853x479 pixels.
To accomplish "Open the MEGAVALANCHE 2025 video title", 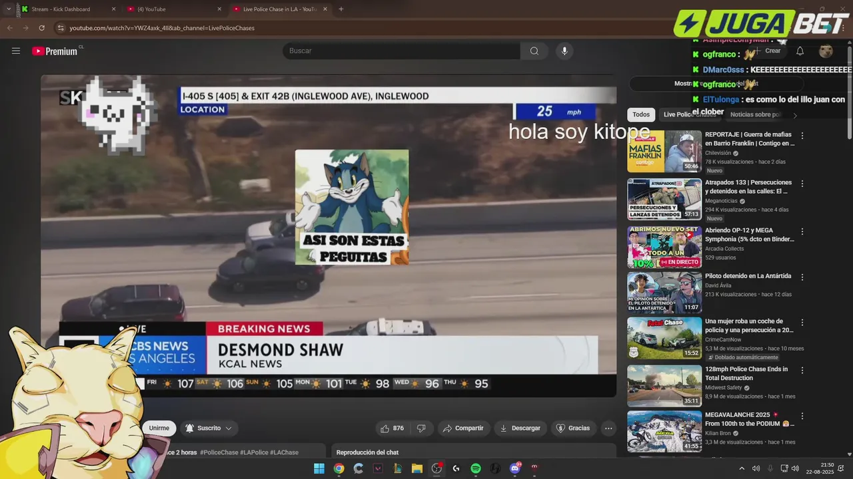I will 750,419.
